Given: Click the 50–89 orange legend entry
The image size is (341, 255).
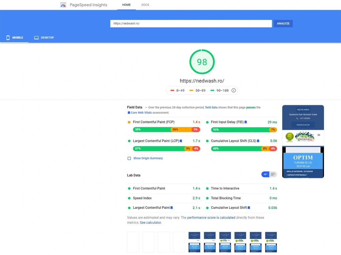Looking at the screenshot, I should (x=197, y=90).
